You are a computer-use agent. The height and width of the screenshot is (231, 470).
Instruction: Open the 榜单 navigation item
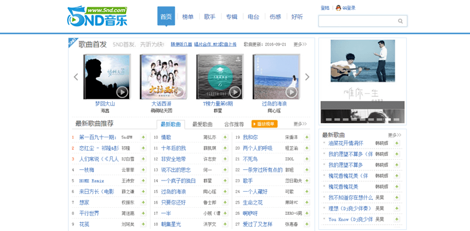click(x=188, y=17)
